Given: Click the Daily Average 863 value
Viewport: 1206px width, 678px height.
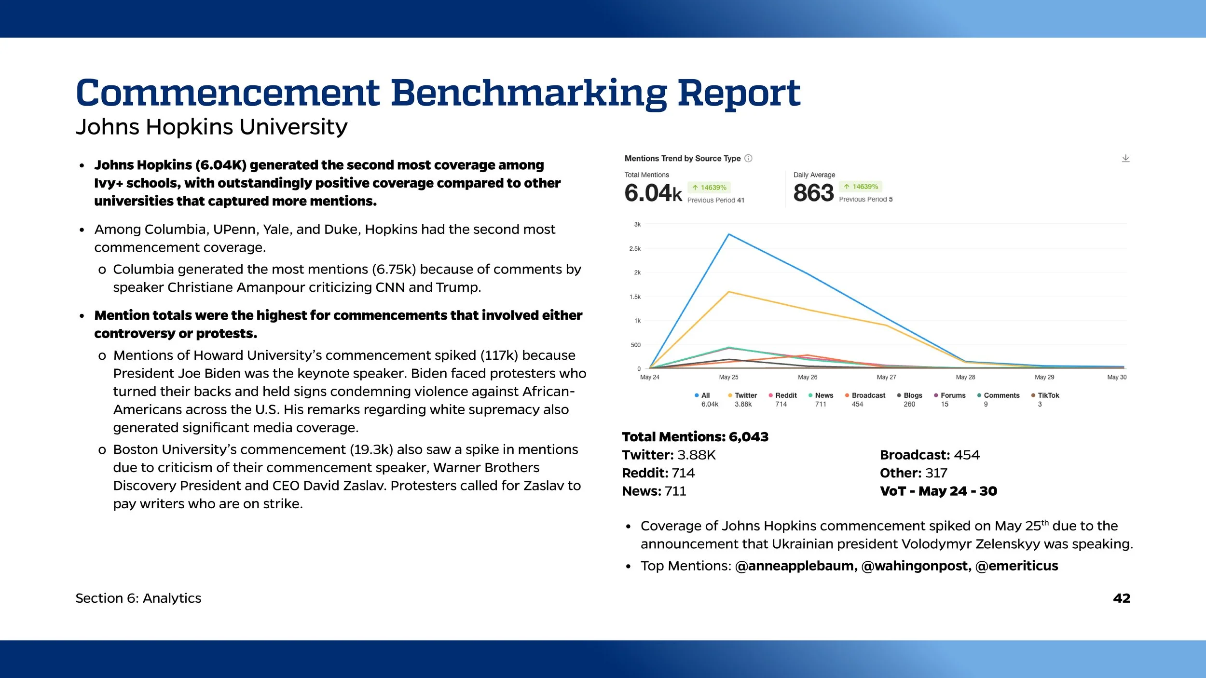Looking at the screenshot, I should pos(813,193).
